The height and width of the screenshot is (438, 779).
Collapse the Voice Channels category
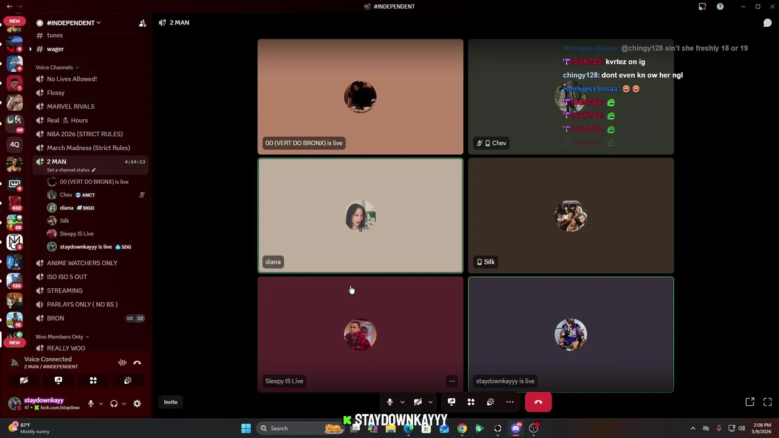pos(57,68)
